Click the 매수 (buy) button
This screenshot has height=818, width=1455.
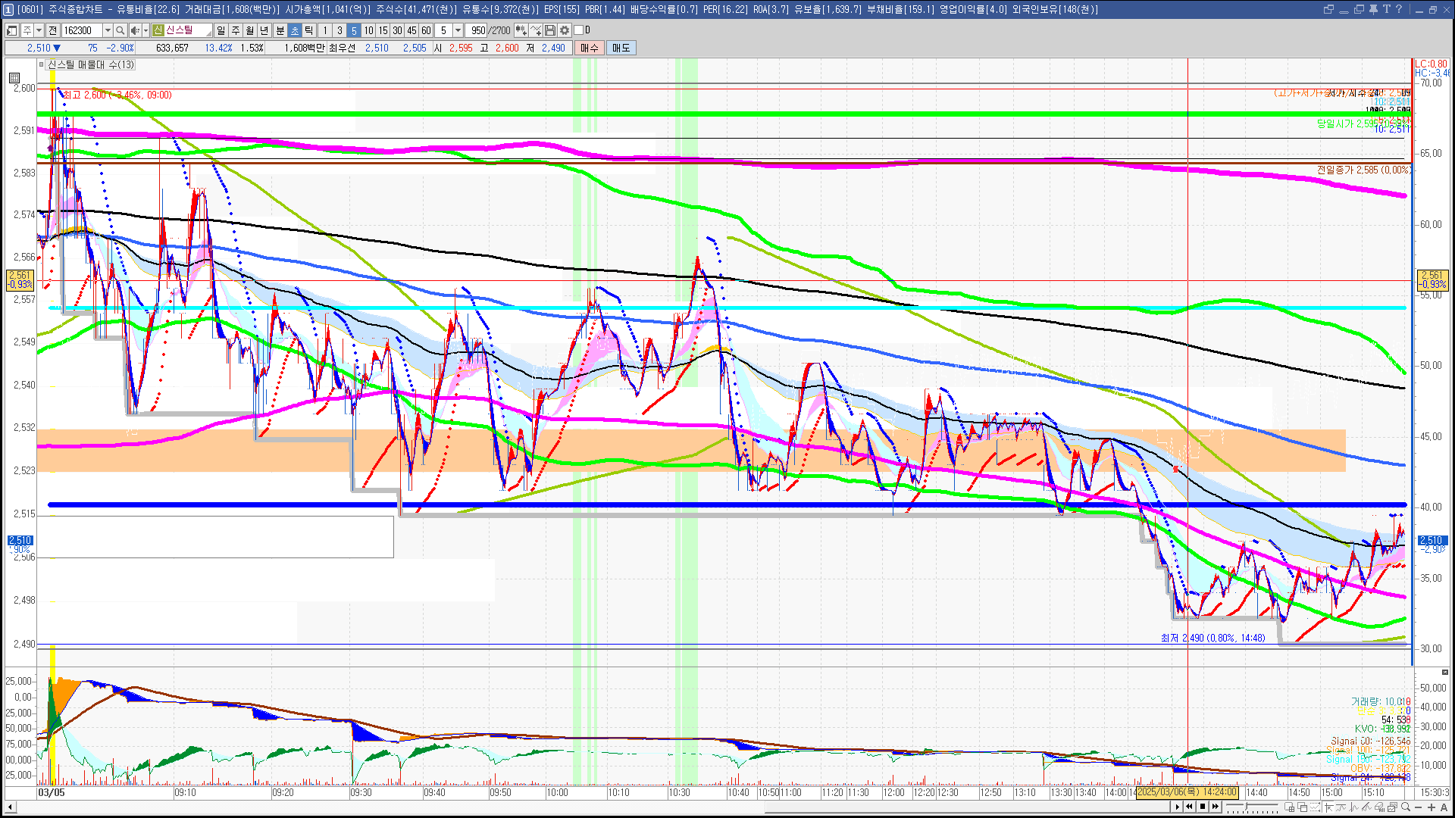(589, 48)
